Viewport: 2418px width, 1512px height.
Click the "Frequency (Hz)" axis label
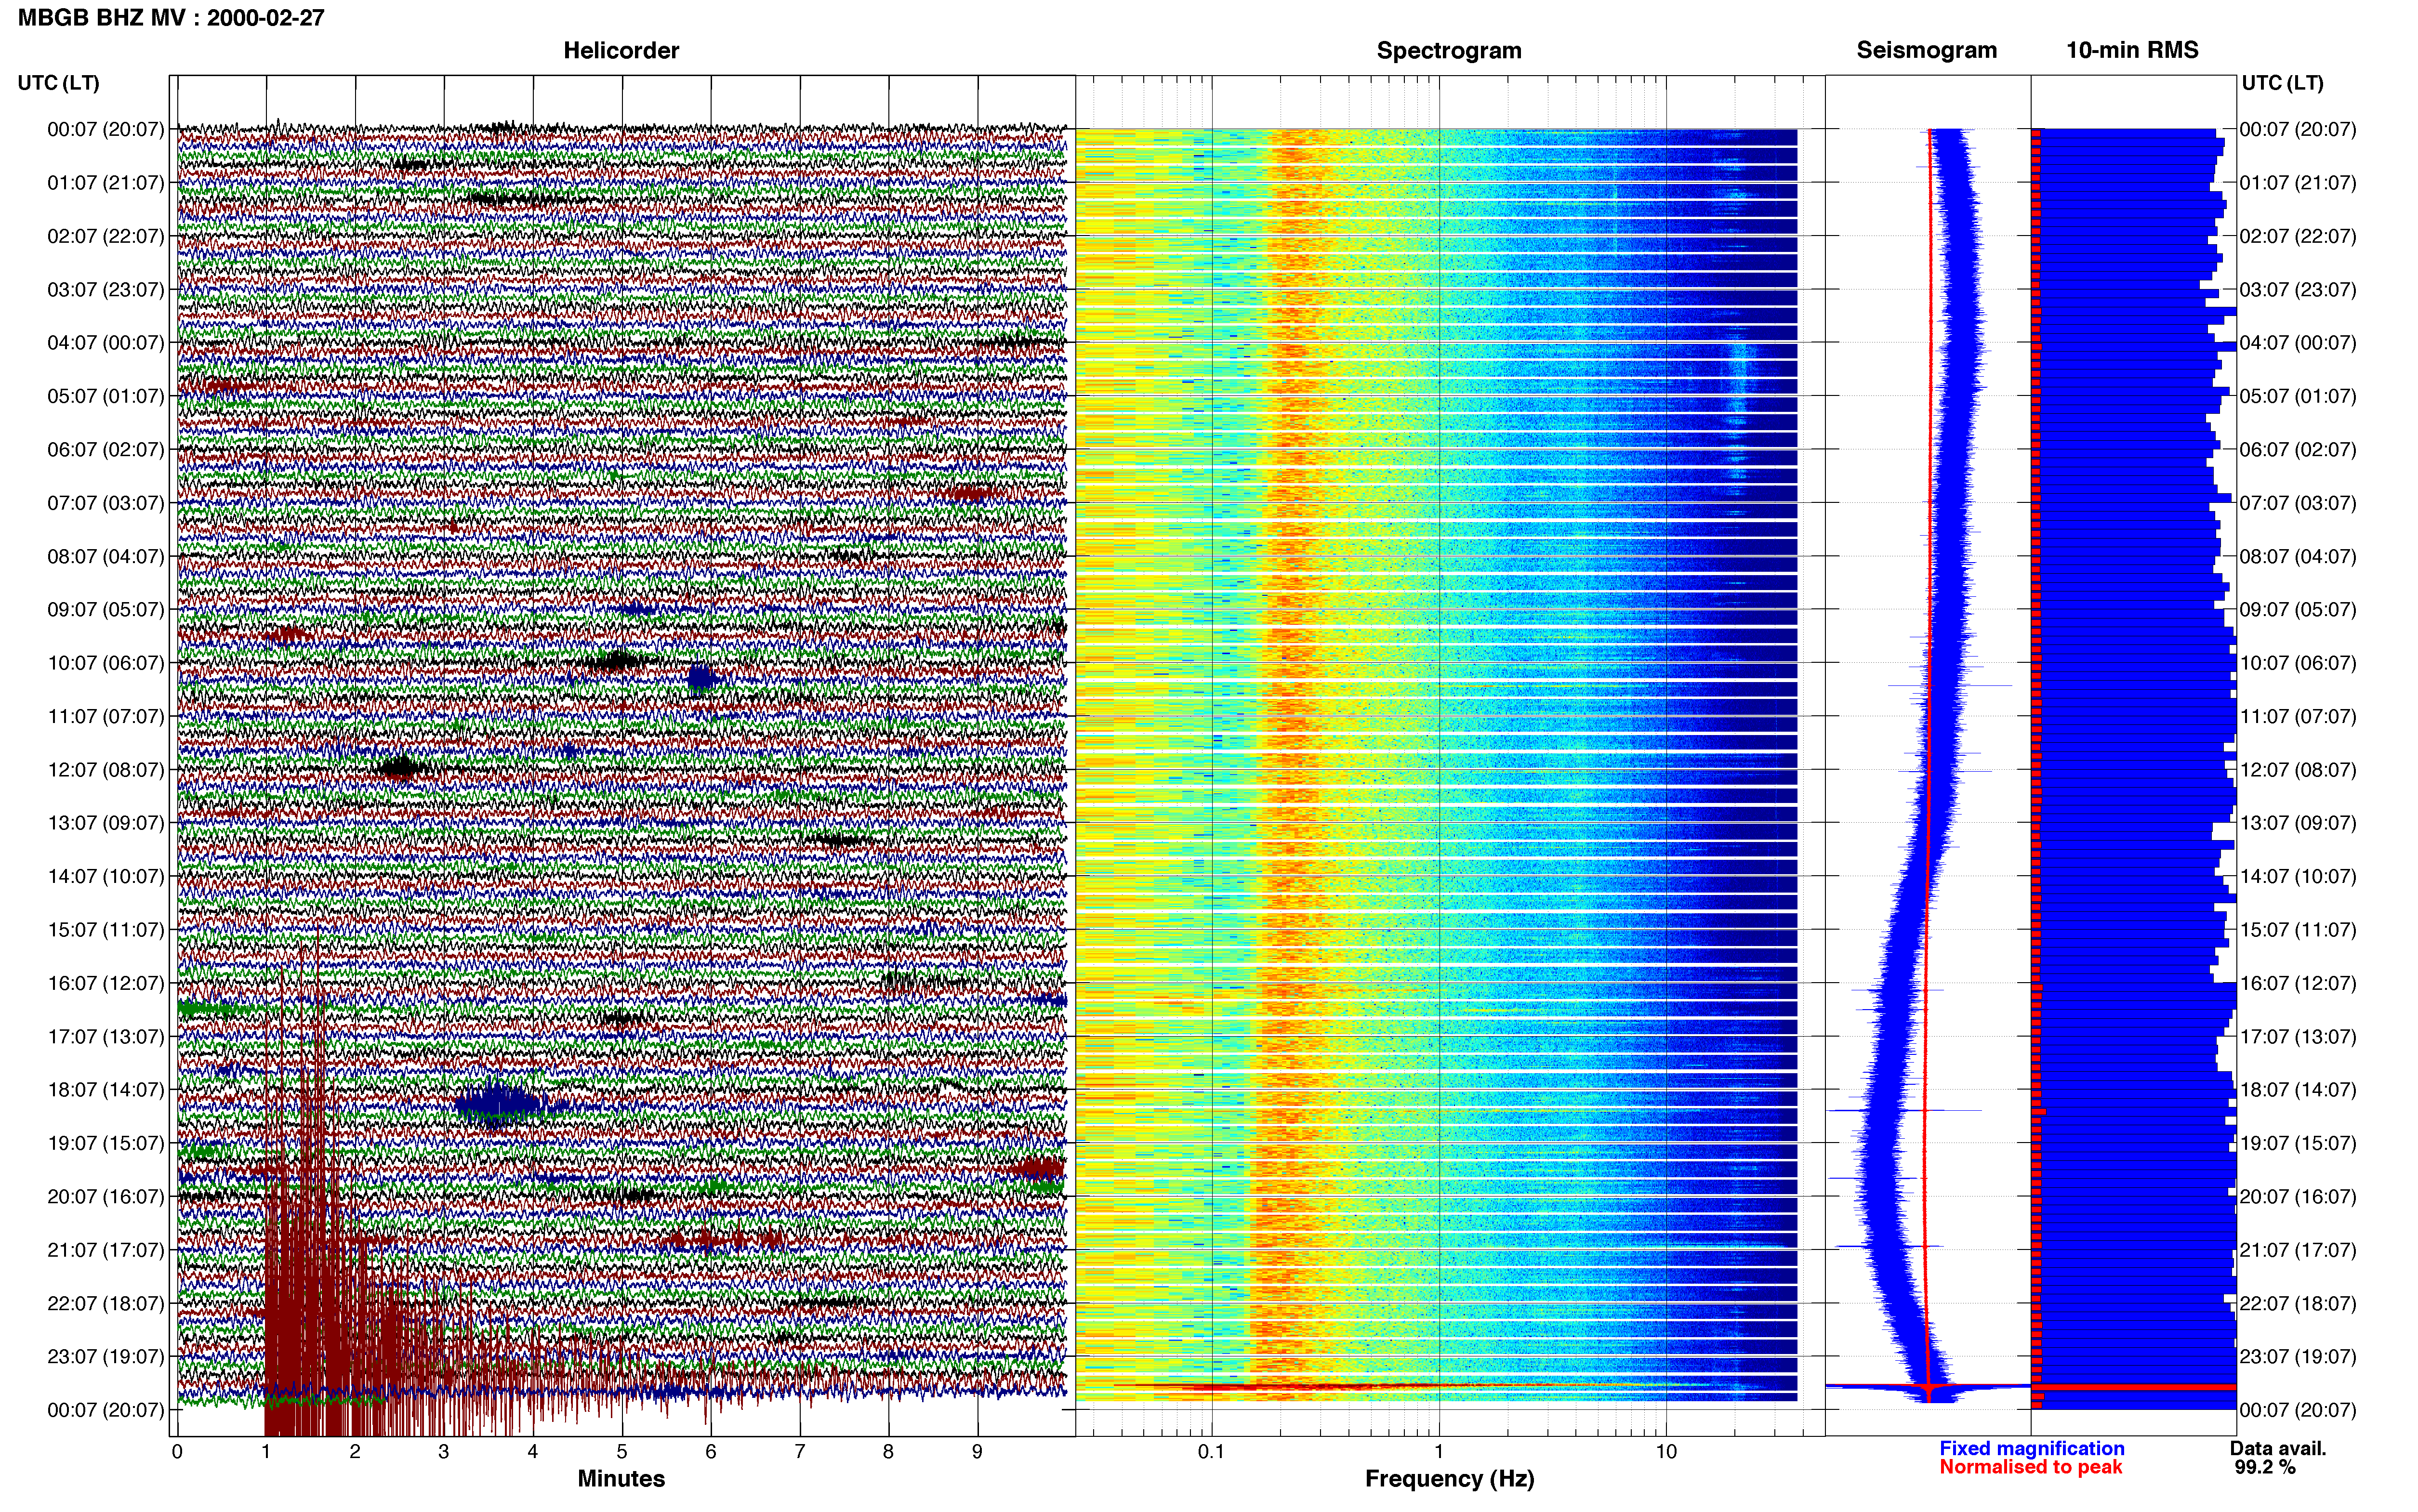1449,1479
